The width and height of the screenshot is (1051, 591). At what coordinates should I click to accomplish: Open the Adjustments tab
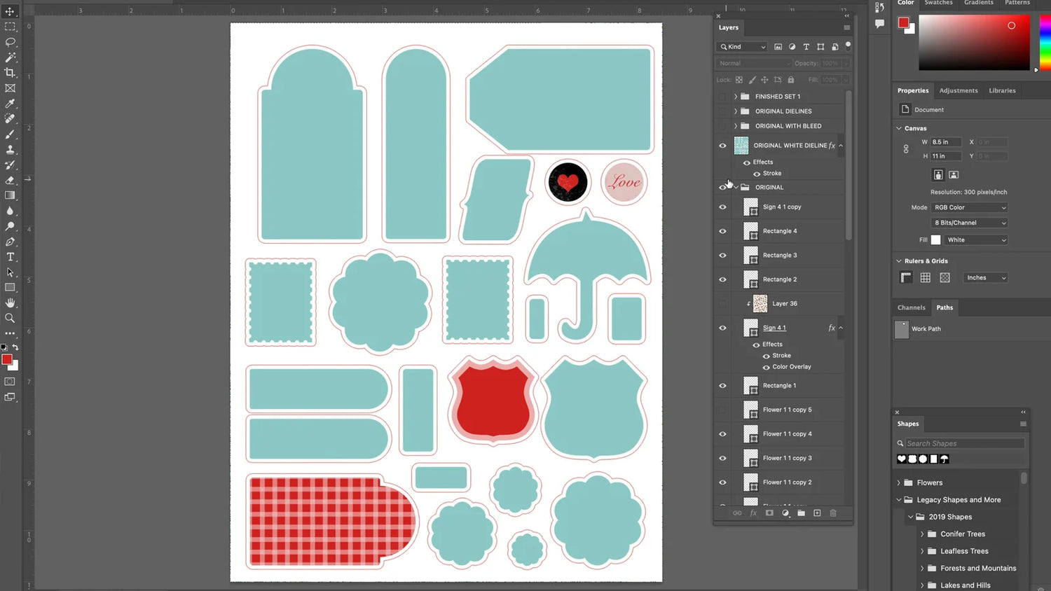click(958, 90)
